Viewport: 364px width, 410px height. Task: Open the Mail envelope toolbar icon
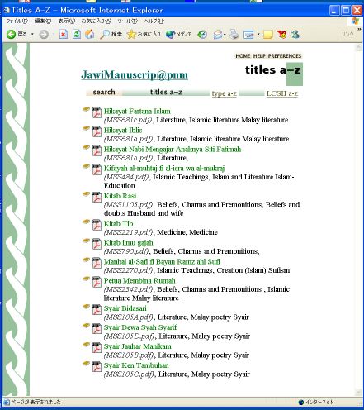point(218,35)
